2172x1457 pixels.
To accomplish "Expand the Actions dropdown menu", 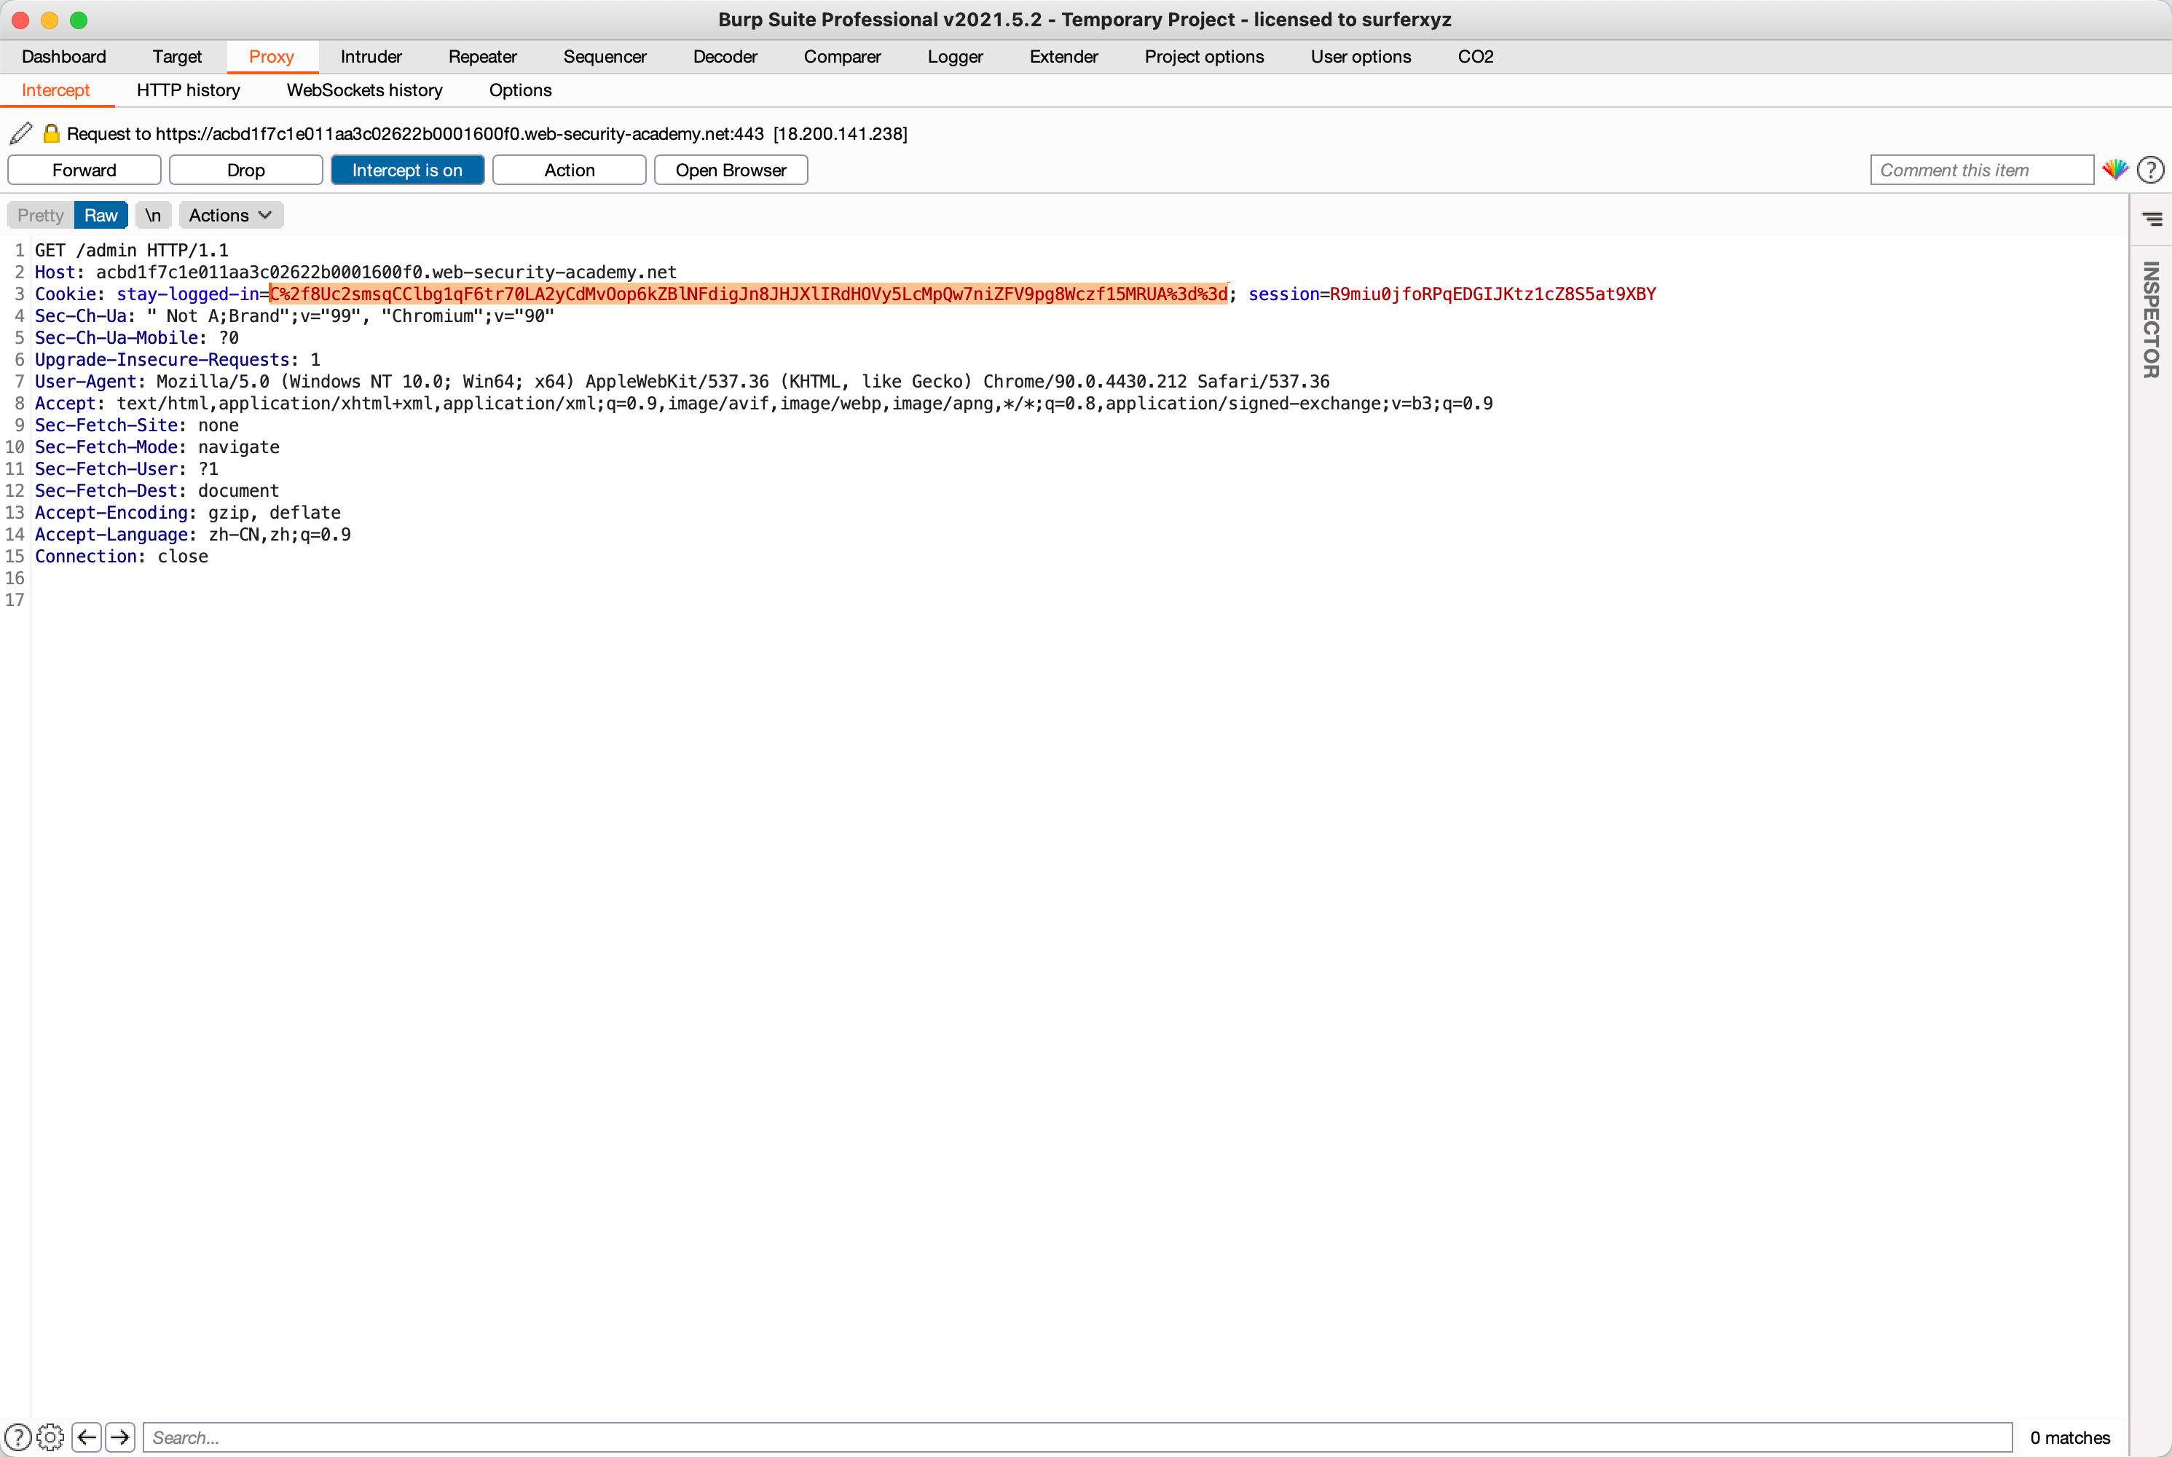I will pyautogui.click(x=230, y=216).
